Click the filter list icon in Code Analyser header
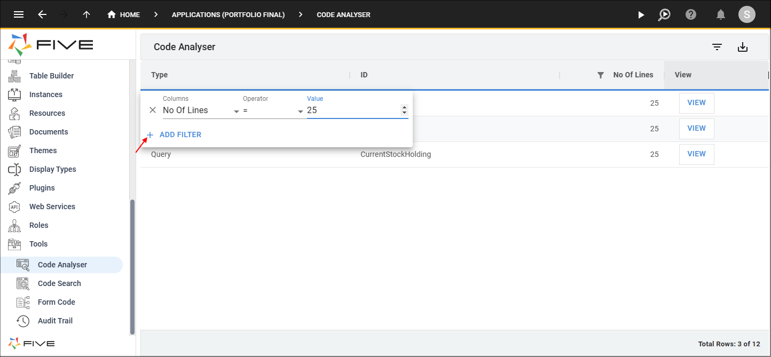771x357 pixels. [x=717, y=47]
